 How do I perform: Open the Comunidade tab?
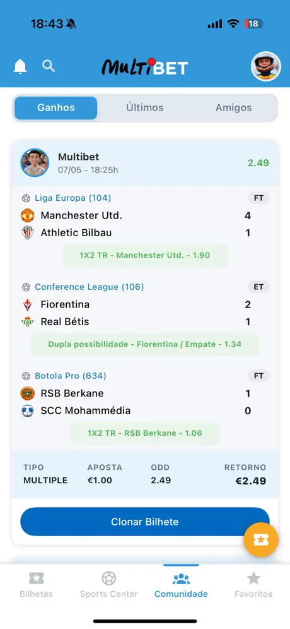(x=181, y=585)
